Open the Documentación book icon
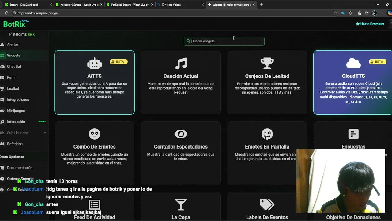This screenshot has height=221, width=392. pyautogui.click(x=2, y=168)
